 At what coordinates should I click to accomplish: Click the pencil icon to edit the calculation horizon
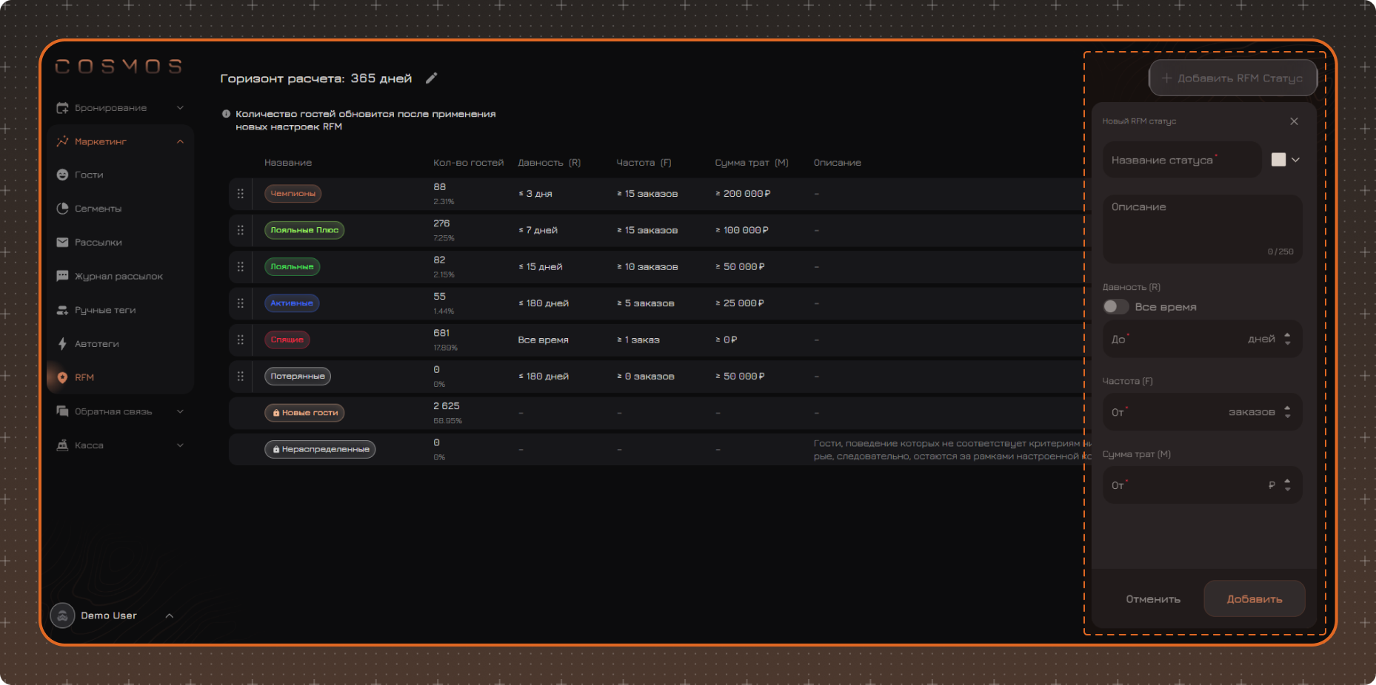tap(432, 78)
